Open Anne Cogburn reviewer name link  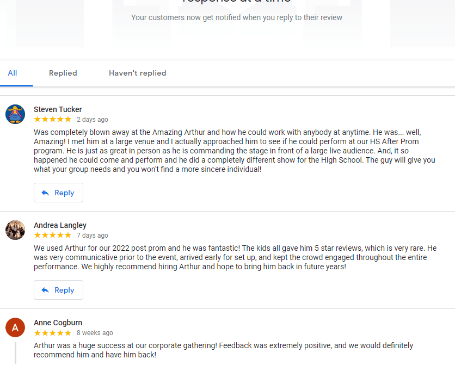[58, 323]
